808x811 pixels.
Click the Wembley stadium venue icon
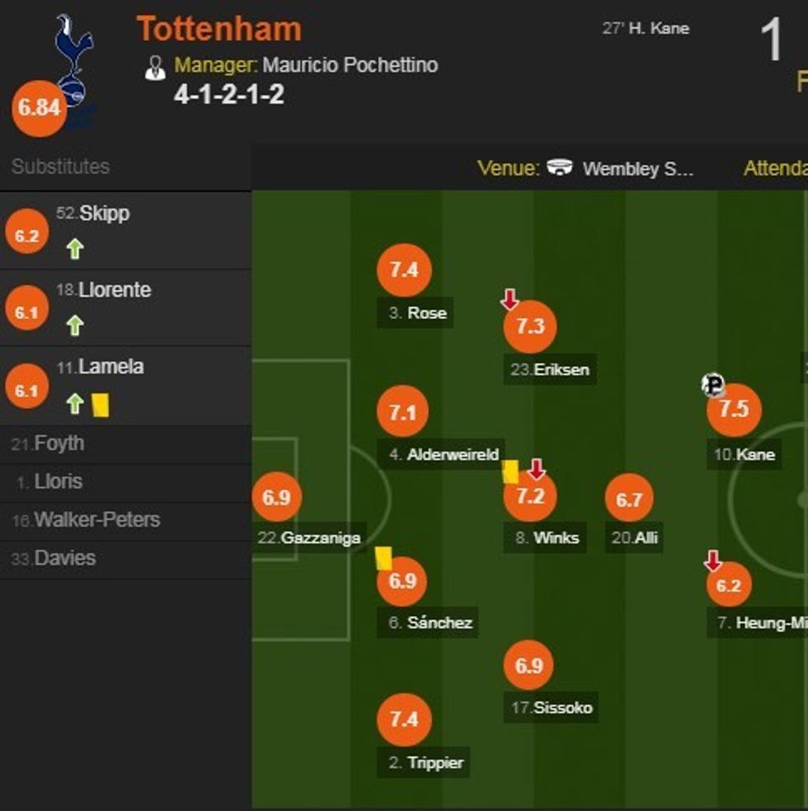560,168
